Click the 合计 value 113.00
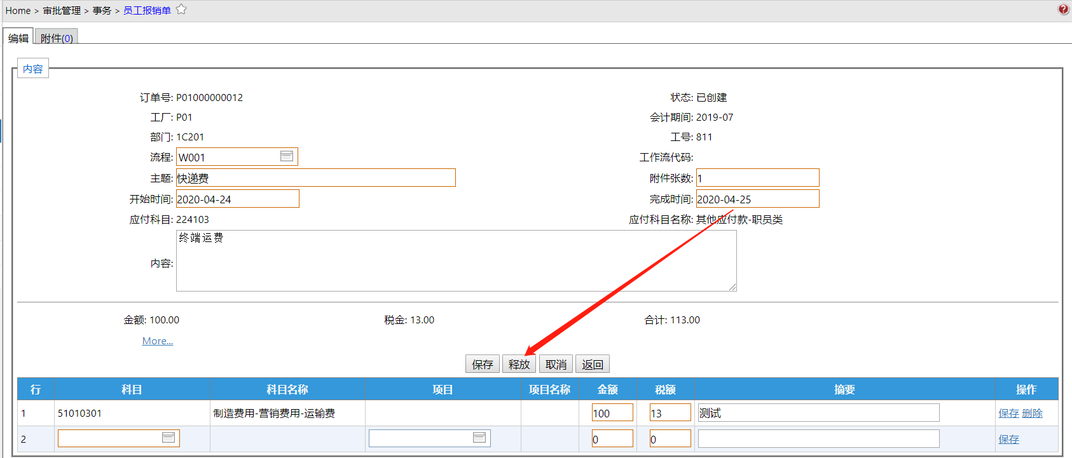Screen dimensions: 1072x458 click(685, 320)
